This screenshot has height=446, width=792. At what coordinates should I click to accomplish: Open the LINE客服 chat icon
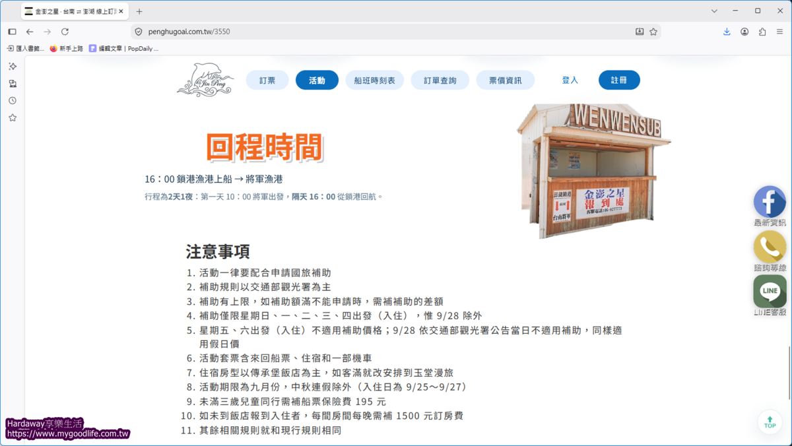[770, 291]
